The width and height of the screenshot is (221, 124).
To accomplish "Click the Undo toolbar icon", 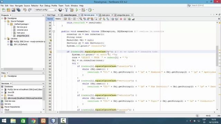I will [x=25, y=10].
